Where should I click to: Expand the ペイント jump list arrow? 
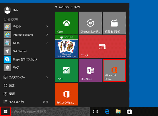[47, 27]
